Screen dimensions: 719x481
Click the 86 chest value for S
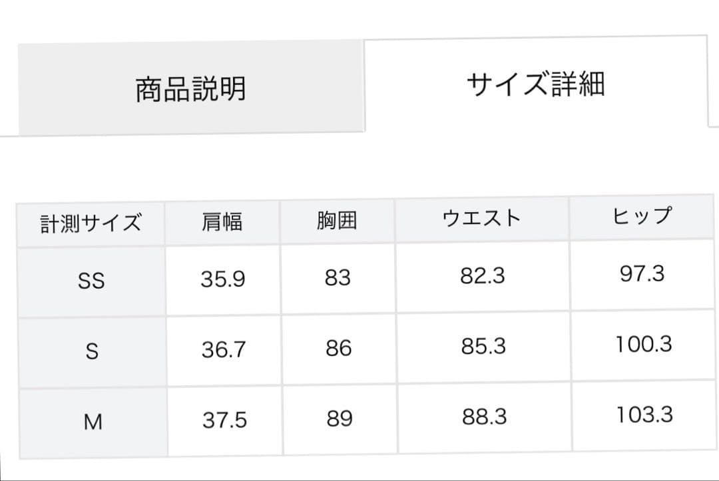coord(338,347)
